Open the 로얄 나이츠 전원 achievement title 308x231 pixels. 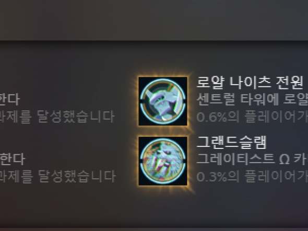[250, 82]
